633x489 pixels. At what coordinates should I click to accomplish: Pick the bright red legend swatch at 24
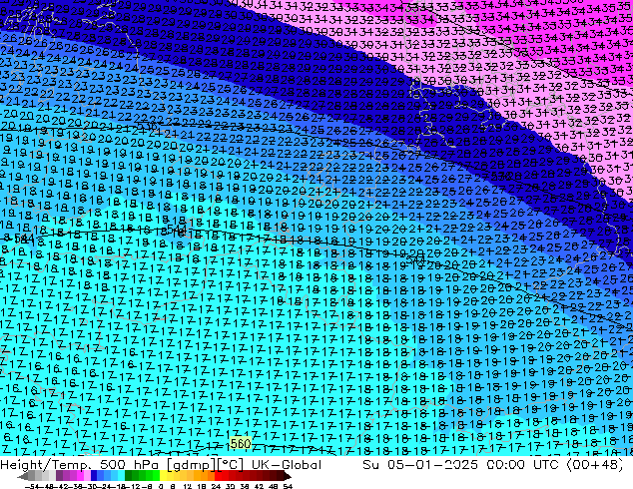pos(218,476)
